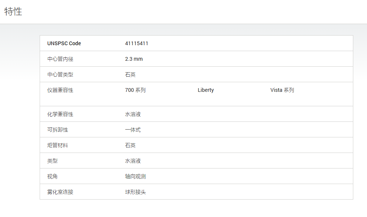Click the 2.3 mm value
Viewport: 367px width, 217px height.
click(x=134, y=59)
